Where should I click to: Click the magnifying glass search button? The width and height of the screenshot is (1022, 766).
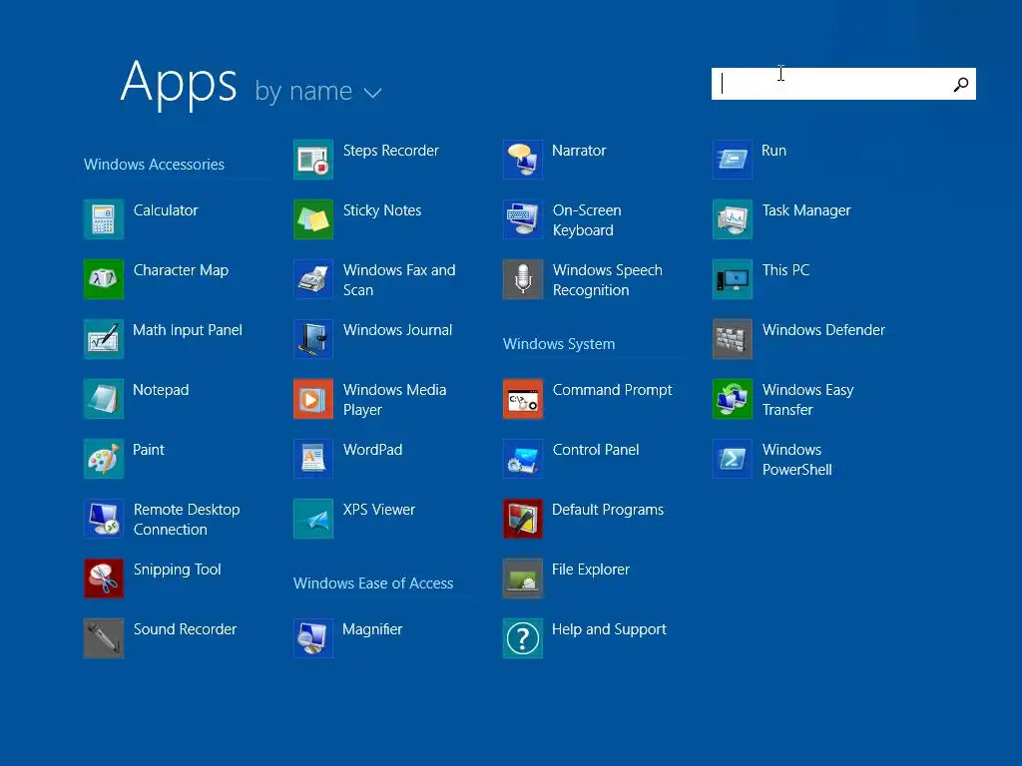tap(961, 84)
